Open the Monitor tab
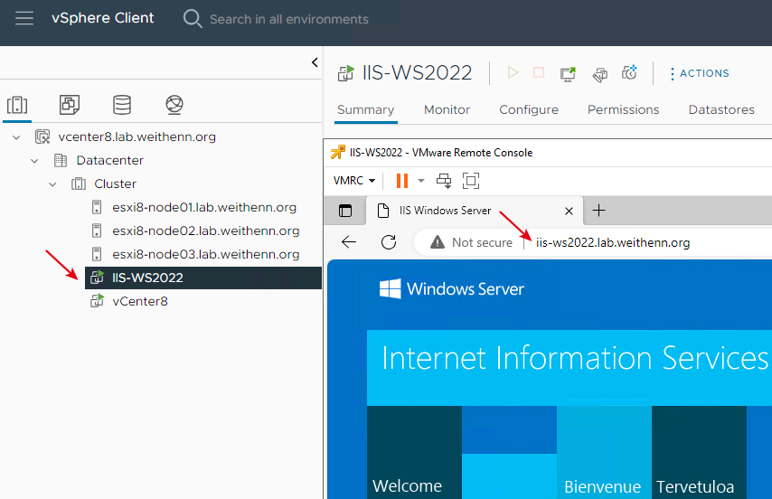The image size is (772, 499). click(x=447, y=109)
